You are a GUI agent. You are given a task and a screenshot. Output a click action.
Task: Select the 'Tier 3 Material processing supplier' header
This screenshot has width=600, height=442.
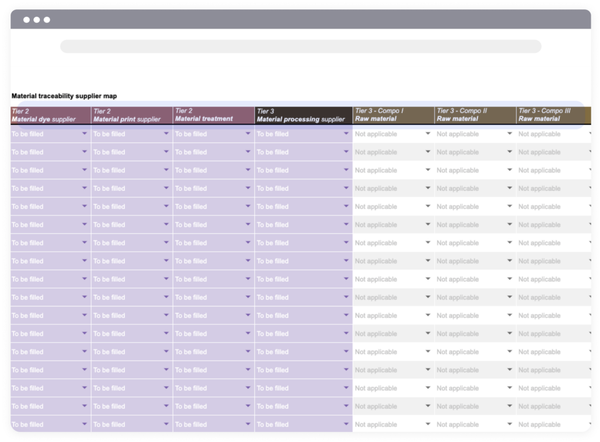304,115
